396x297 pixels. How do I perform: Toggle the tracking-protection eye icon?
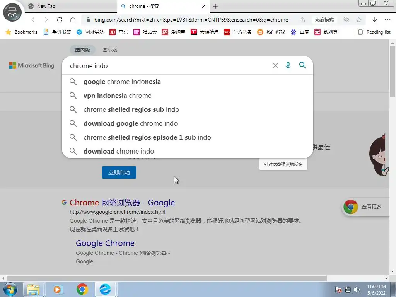pos(346,20)
